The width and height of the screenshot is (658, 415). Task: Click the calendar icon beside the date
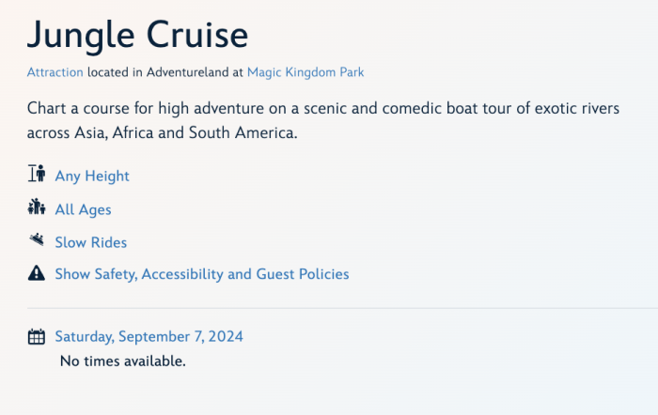pos(37,336)
